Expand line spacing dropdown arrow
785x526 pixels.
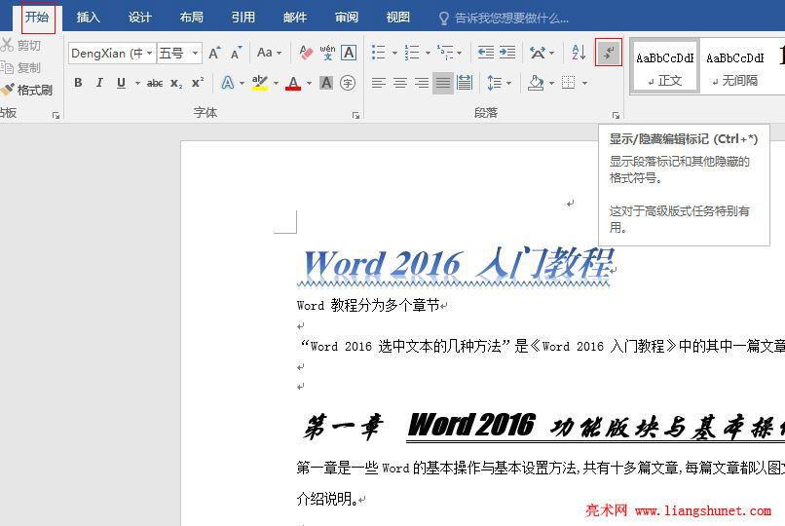(x=508, y=83)
